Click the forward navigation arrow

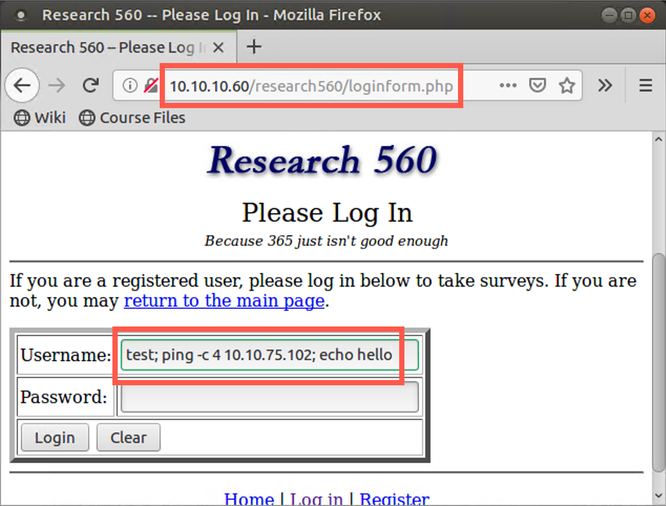click(x=56, y=85)
